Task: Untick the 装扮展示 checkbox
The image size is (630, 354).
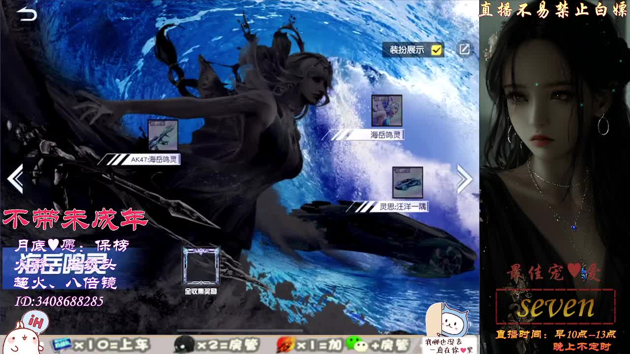Action: pyautogui.click(x=436, y=50)
